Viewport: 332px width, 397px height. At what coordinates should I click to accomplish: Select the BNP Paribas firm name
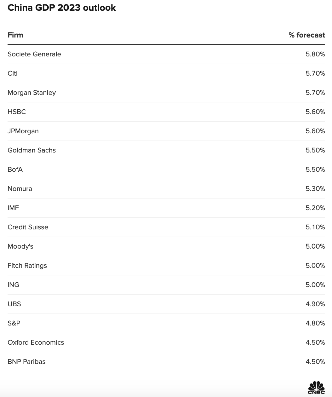(26, 362)
